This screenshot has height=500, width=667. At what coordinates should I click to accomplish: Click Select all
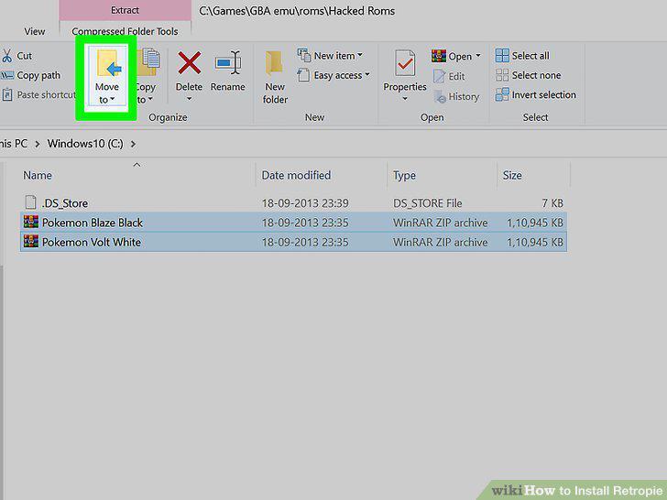tap(522, 56)
